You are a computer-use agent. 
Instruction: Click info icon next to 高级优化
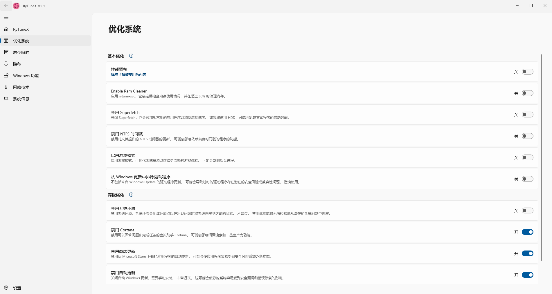pos(131,195)
